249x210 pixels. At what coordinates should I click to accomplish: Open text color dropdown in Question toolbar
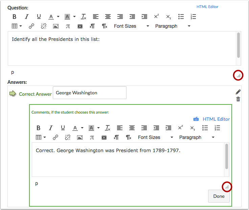point(58,17)
